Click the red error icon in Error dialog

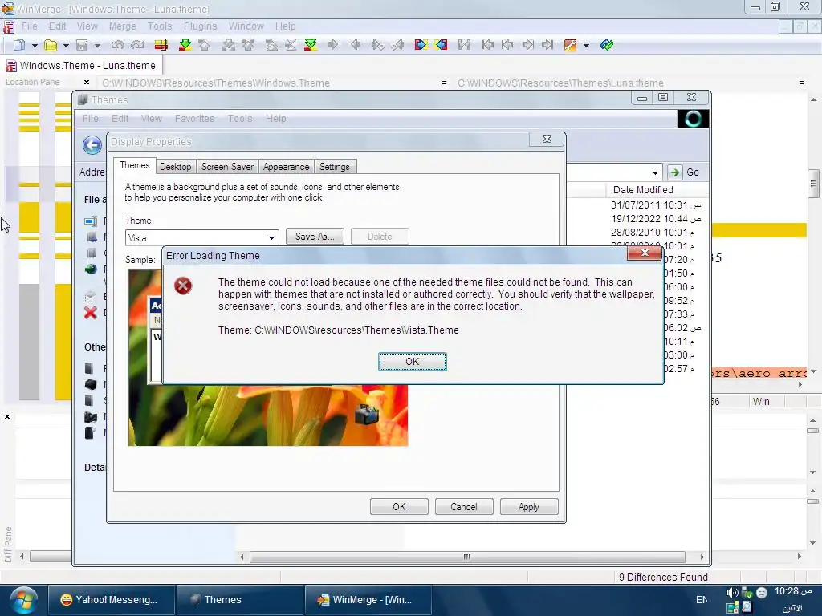coord(183,286)
